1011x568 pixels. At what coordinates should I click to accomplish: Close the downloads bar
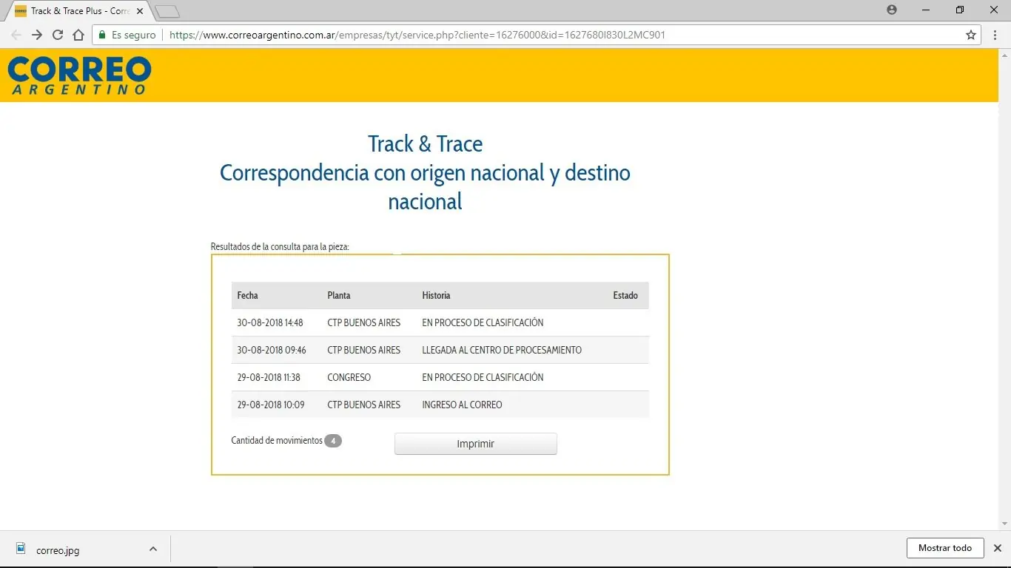[x=997, y=548]
